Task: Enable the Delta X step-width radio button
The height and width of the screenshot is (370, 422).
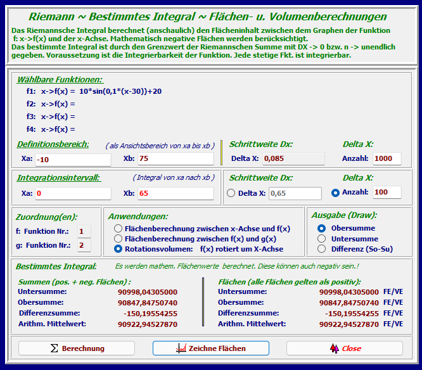Action: click(231, 193)
